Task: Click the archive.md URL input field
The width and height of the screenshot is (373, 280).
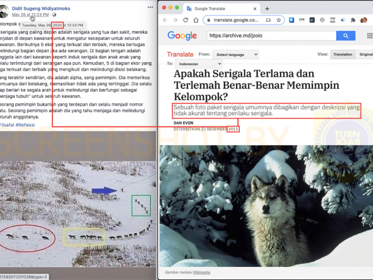Action: 271,36
